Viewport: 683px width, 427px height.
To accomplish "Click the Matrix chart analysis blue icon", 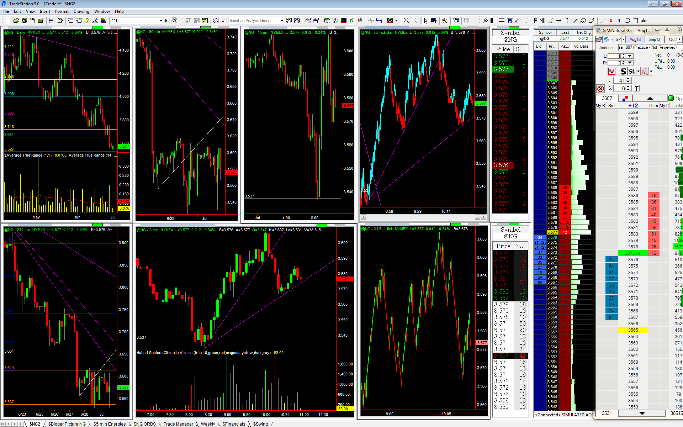I will click(x=607, y=39).
